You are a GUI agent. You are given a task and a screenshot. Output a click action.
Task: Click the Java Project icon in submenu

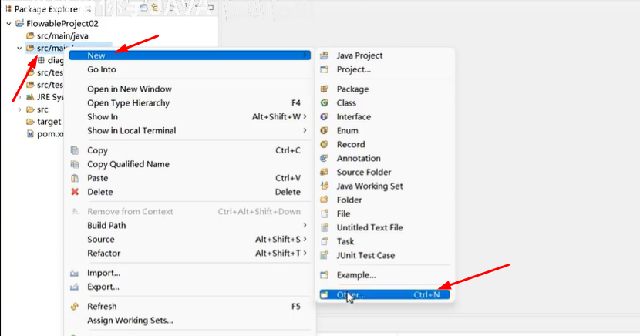tap(325, 55)
